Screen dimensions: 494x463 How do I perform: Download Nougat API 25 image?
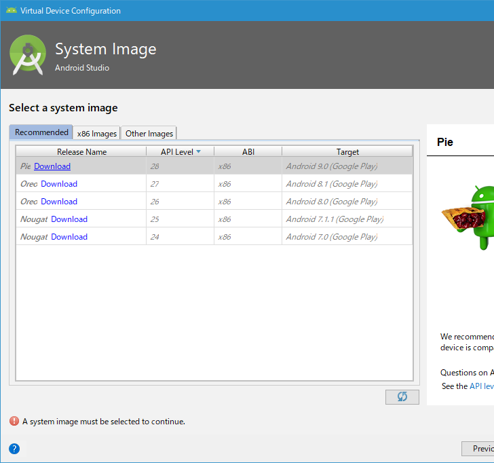[69, 219]
